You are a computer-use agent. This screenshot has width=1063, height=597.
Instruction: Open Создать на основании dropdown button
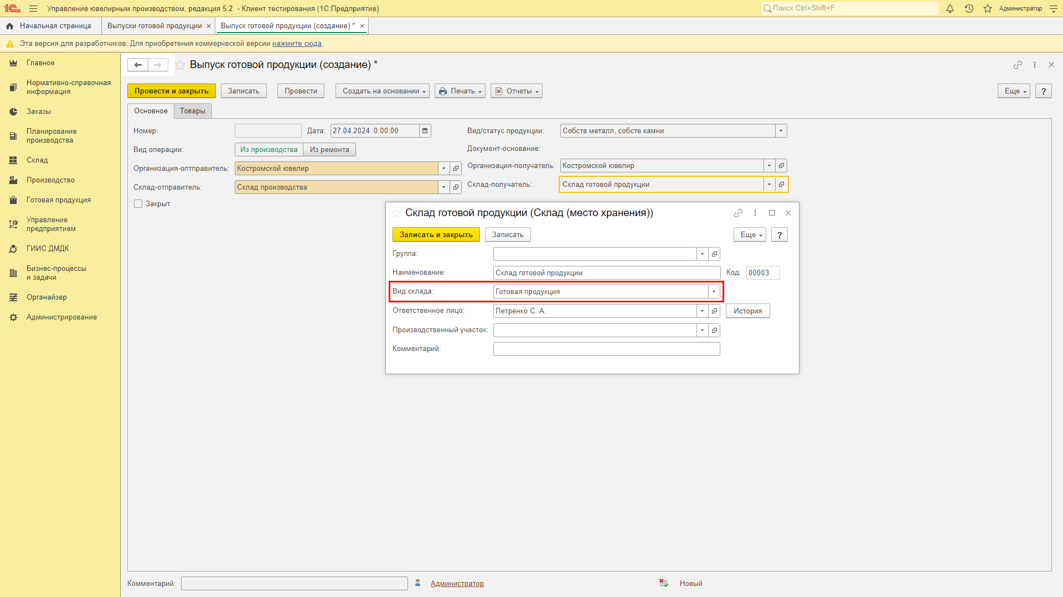[383, 91]
